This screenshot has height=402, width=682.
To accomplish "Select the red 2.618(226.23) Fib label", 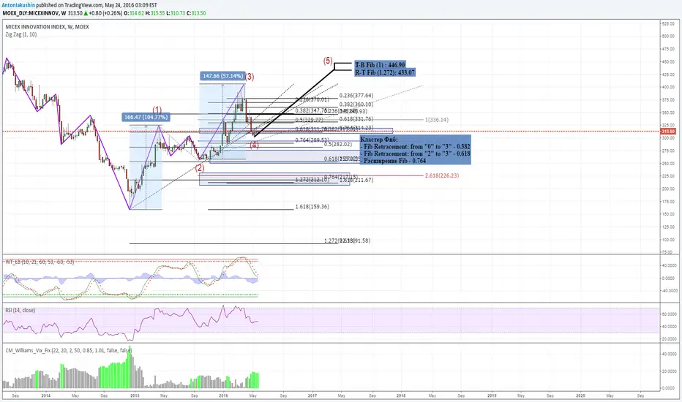I will pyautogui.click(x=442, y=175).
